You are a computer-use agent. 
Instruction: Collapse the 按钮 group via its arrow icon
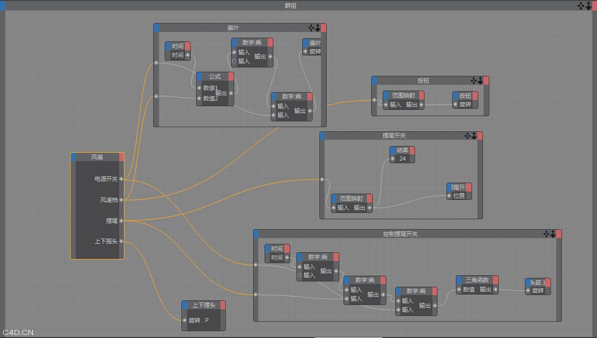point(480,81)
